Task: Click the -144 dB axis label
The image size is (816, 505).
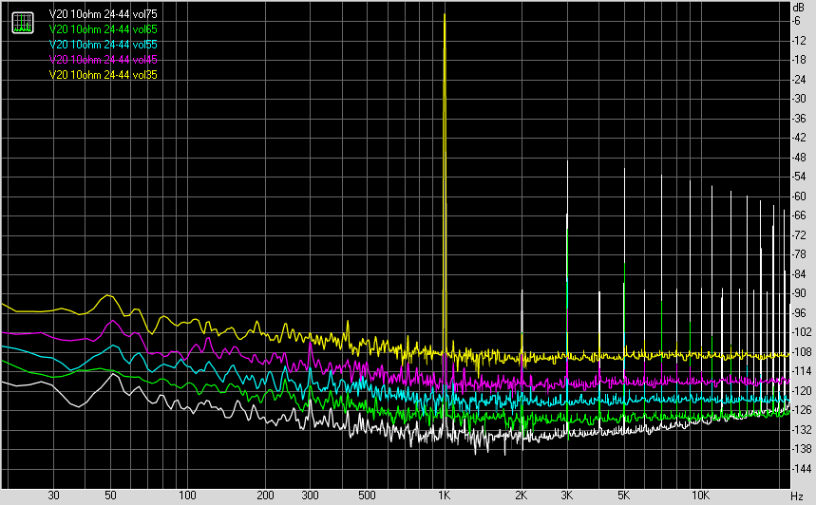Action: coord(802,469)
